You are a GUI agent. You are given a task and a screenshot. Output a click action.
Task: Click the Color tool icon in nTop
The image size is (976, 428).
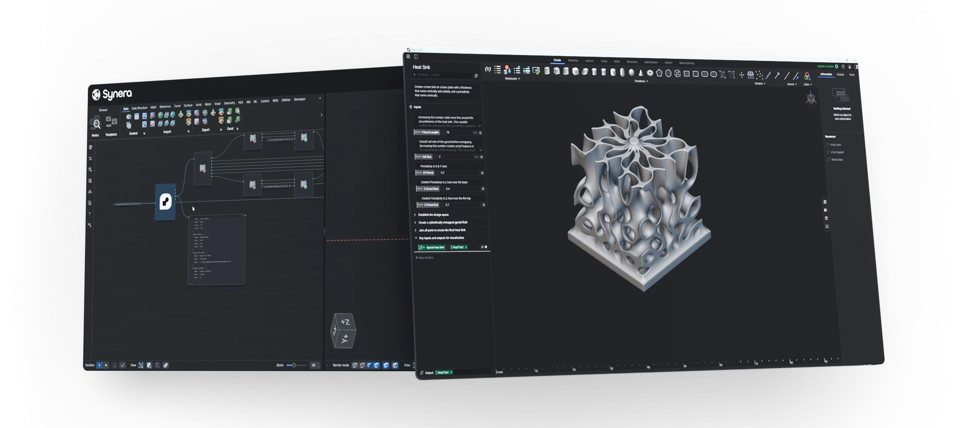(x=807, y=76)
